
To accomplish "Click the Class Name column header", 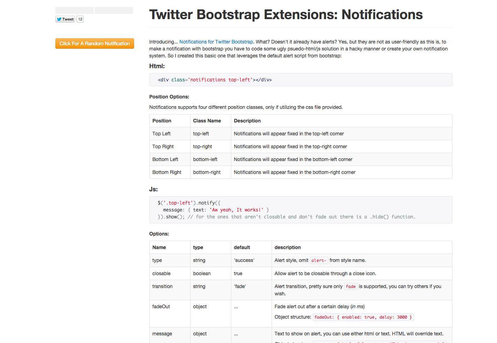I will (x=211, y=121).
